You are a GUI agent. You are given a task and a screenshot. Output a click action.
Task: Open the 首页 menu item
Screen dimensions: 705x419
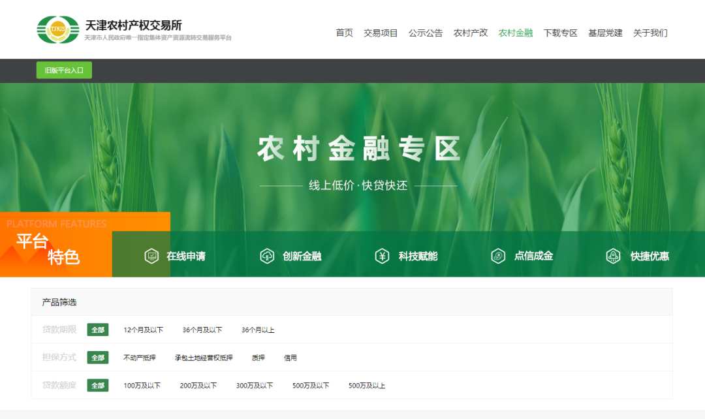click(x=344, y=33)
